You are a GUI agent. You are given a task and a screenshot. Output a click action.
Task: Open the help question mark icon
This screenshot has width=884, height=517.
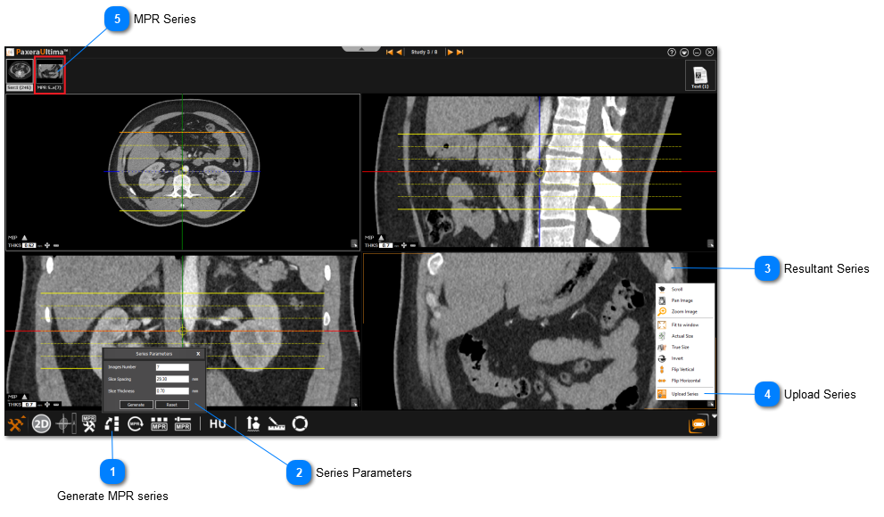(672, 53)
